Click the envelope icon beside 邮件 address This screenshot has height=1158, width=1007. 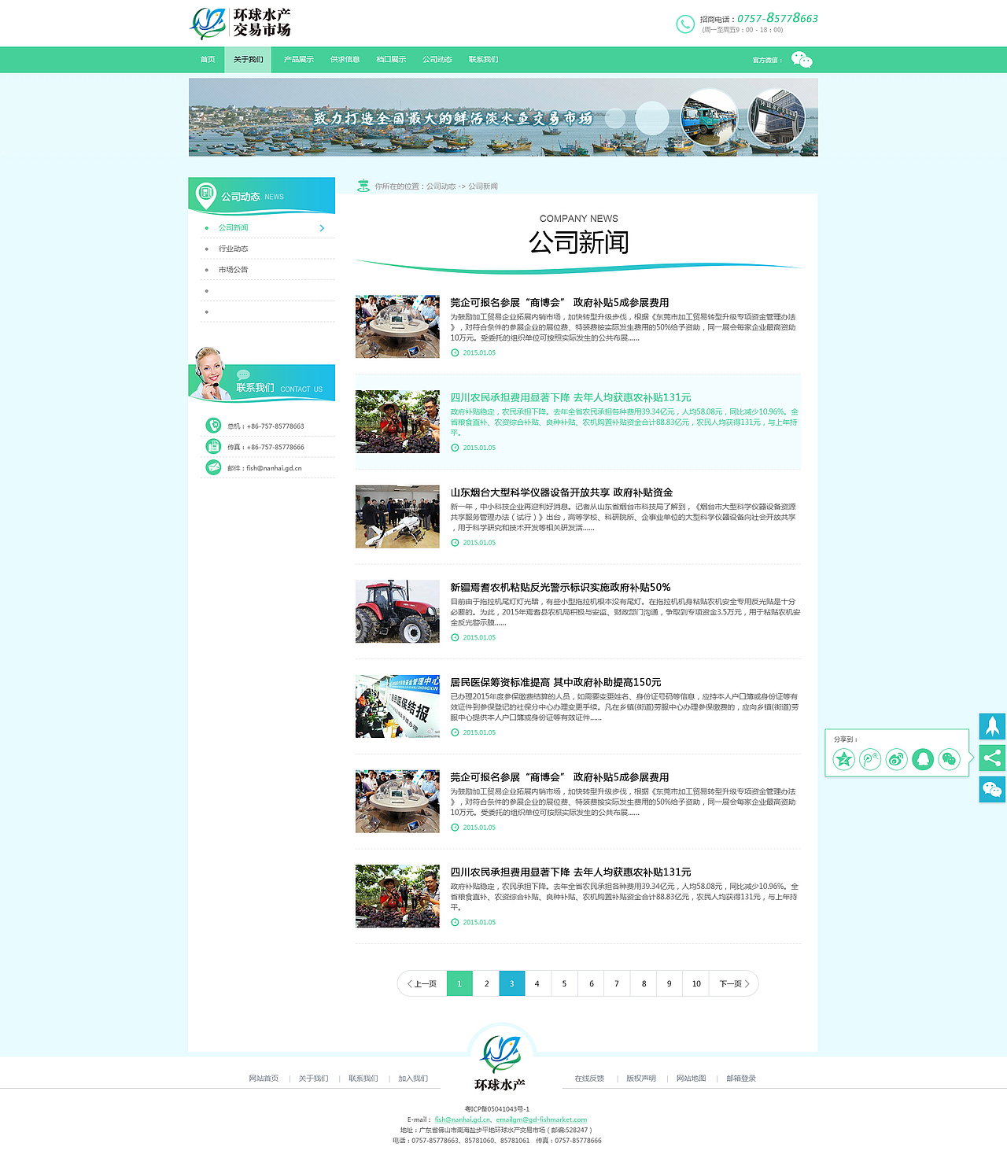coord(213,467)
